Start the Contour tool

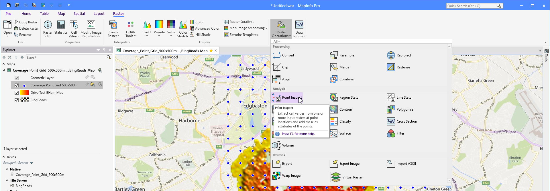(x=341, y=109)
